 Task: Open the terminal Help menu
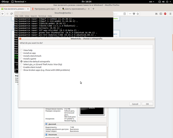(x=50, y=16)
